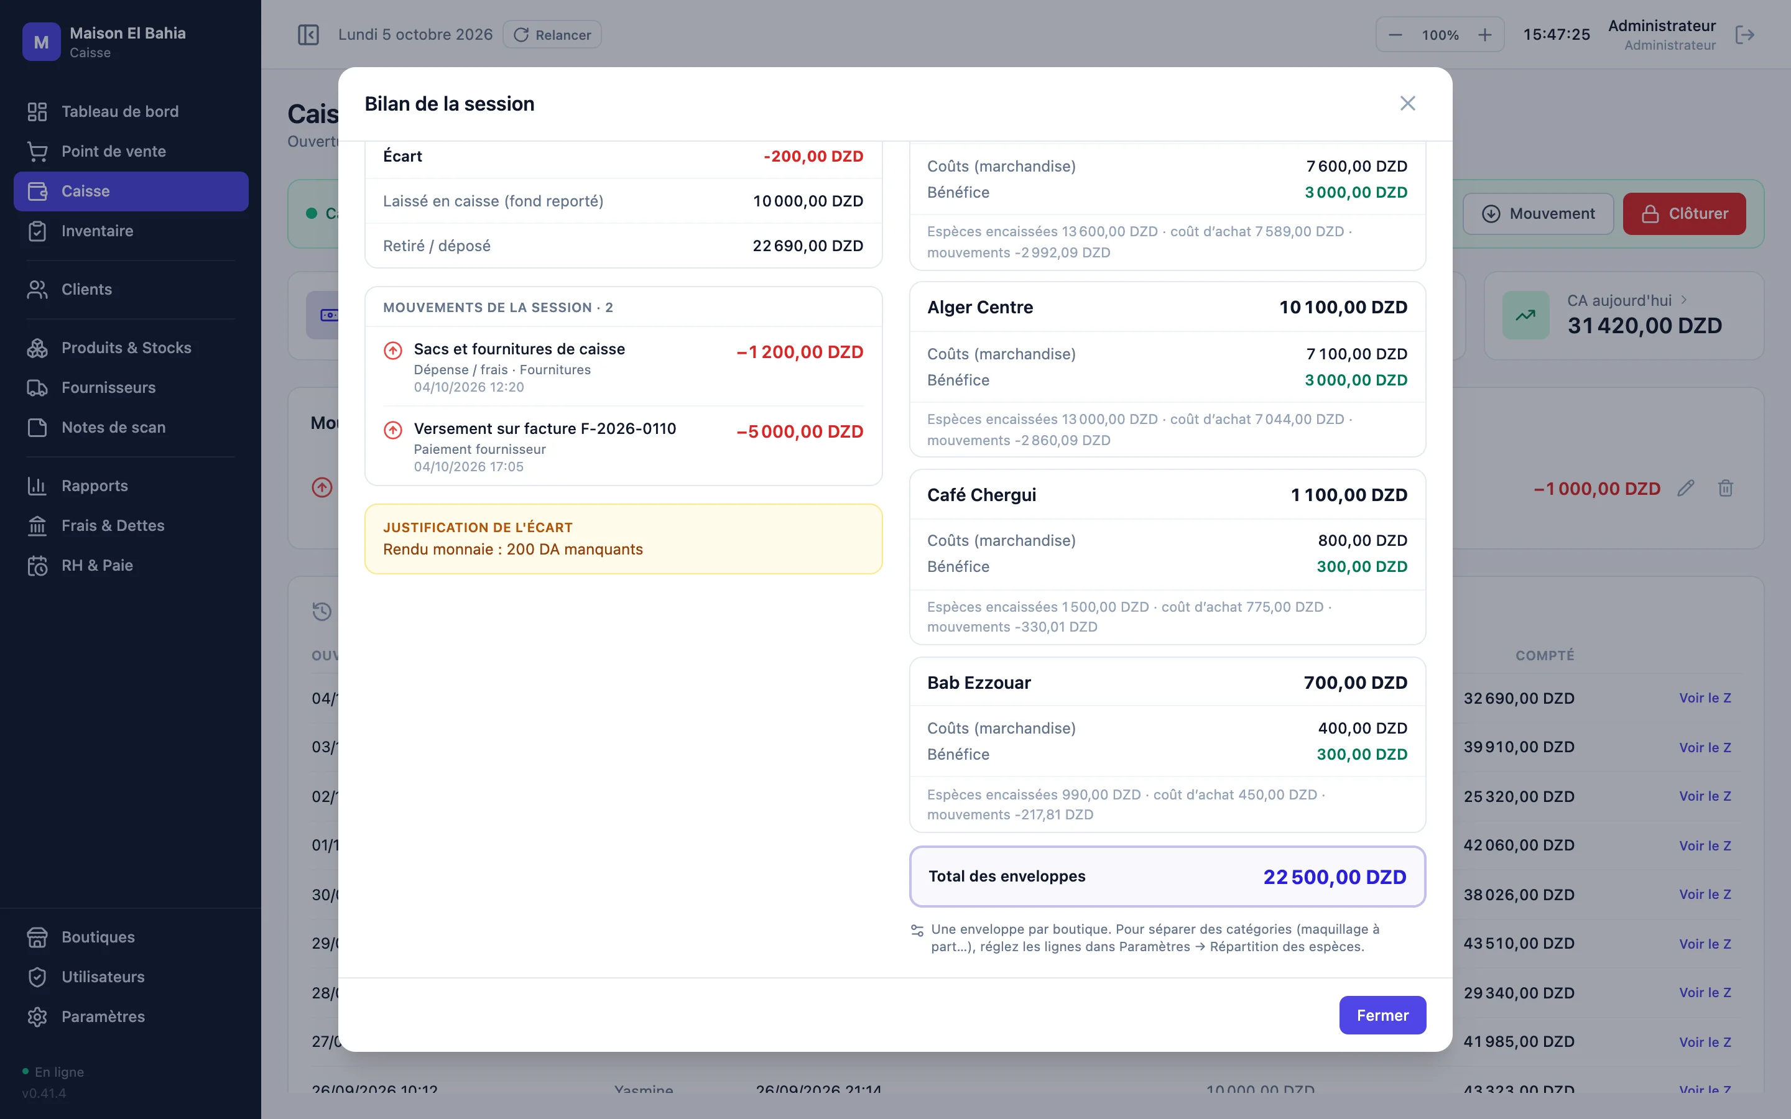The image size is (1791, 1119).
Task: Click the Maison El Bahia M logo
Action: (42, 42)
